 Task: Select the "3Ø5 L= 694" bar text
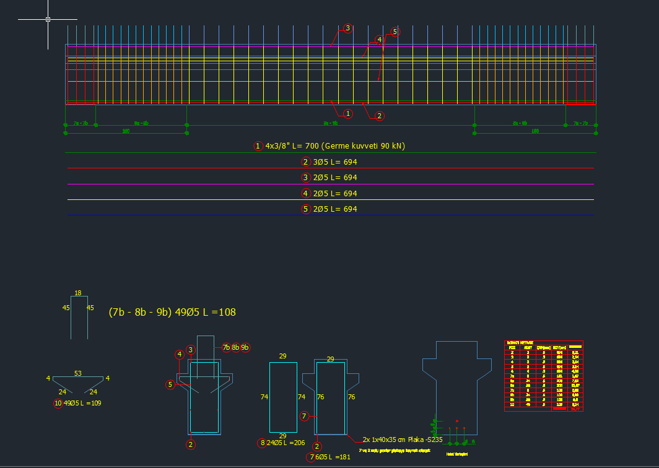(x=334, y=162)
